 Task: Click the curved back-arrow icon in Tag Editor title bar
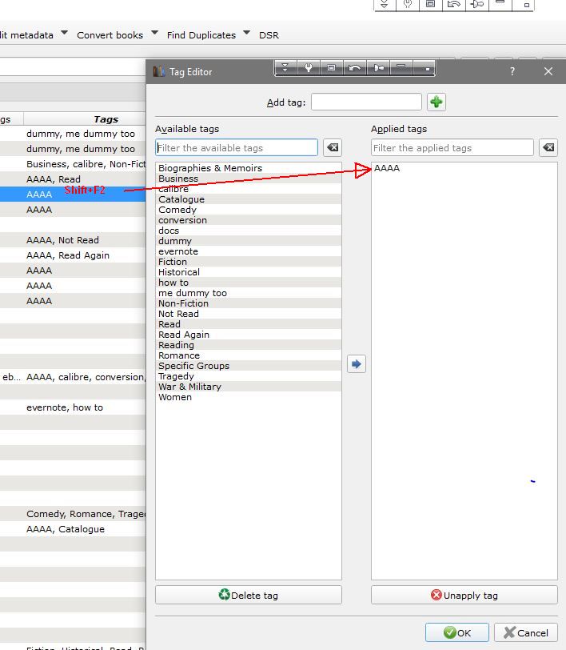tap(354, 68)
